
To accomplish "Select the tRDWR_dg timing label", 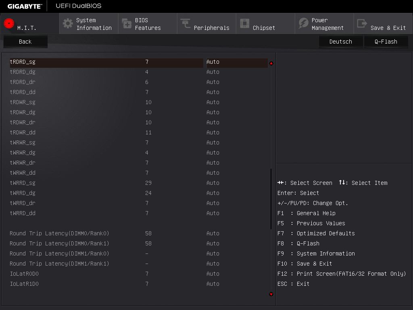I will pyautogui.click(x=23, y=112).
